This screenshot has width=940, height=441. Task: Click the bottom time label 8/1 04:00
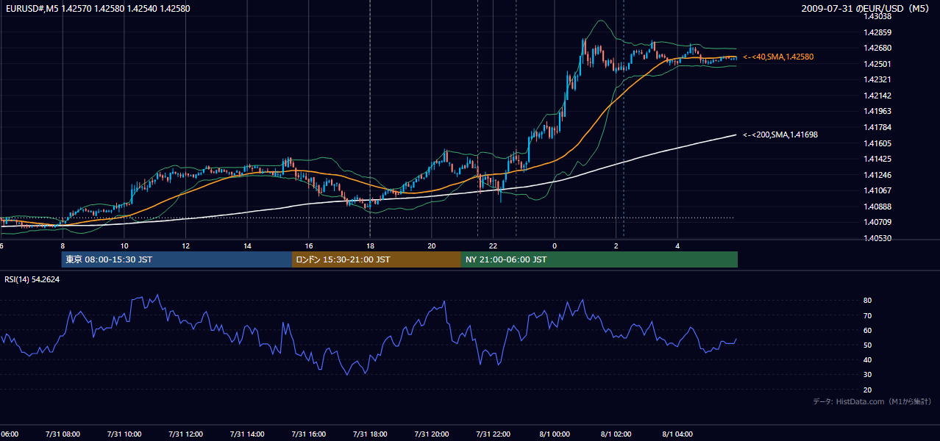point(678,434)
